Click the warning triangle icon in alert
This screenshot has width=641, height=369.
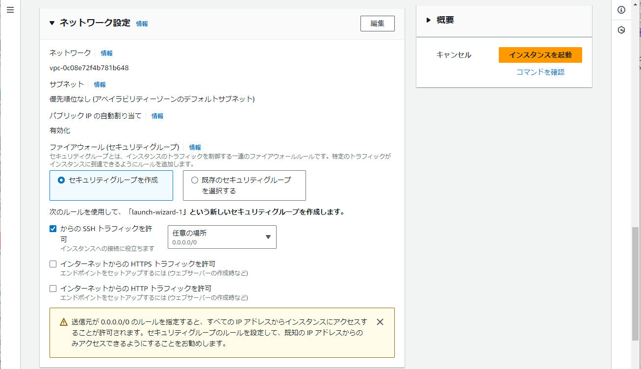(x=64, y=322)
